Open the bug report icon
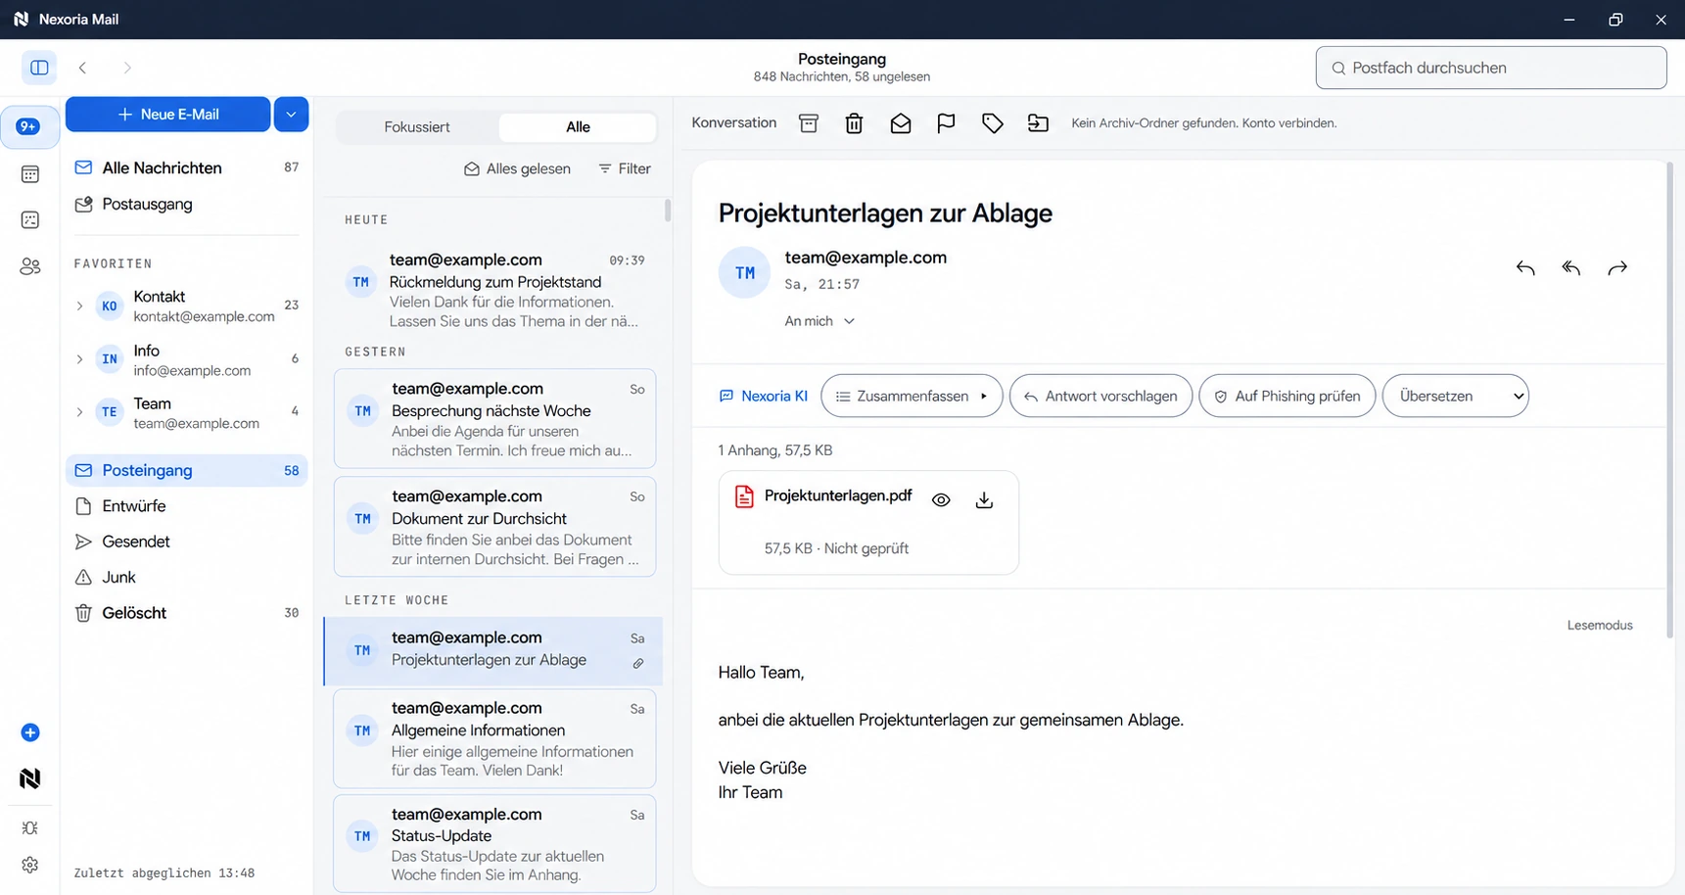1685x895 pixels. (30, 828)
